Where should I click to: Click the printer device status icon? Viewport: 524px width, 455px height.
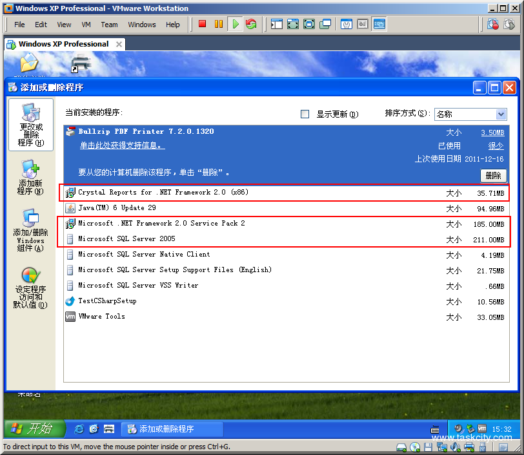click(469, 447)
